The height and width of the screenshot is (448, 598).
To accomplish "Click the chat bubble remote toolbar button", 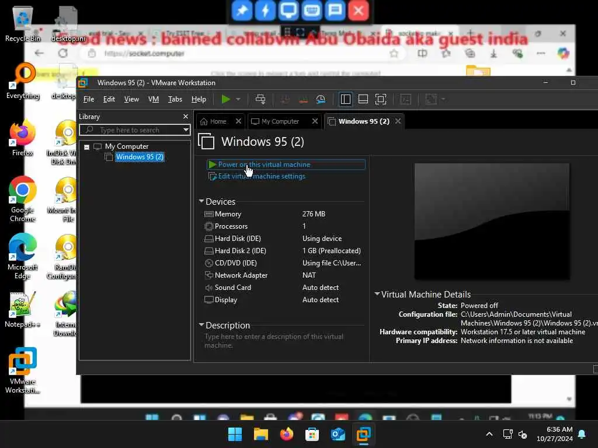I will pos(335,10).
